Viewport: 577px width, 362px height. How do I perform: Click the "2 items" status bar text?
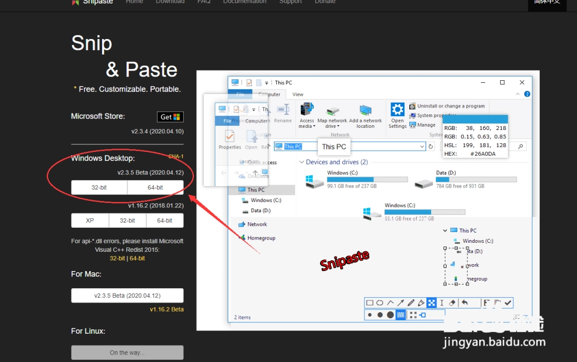click(242, 317)
